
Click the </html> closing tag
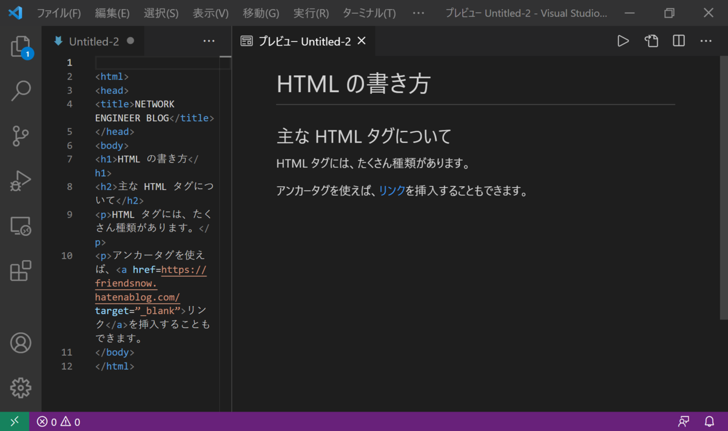[115, 366]
